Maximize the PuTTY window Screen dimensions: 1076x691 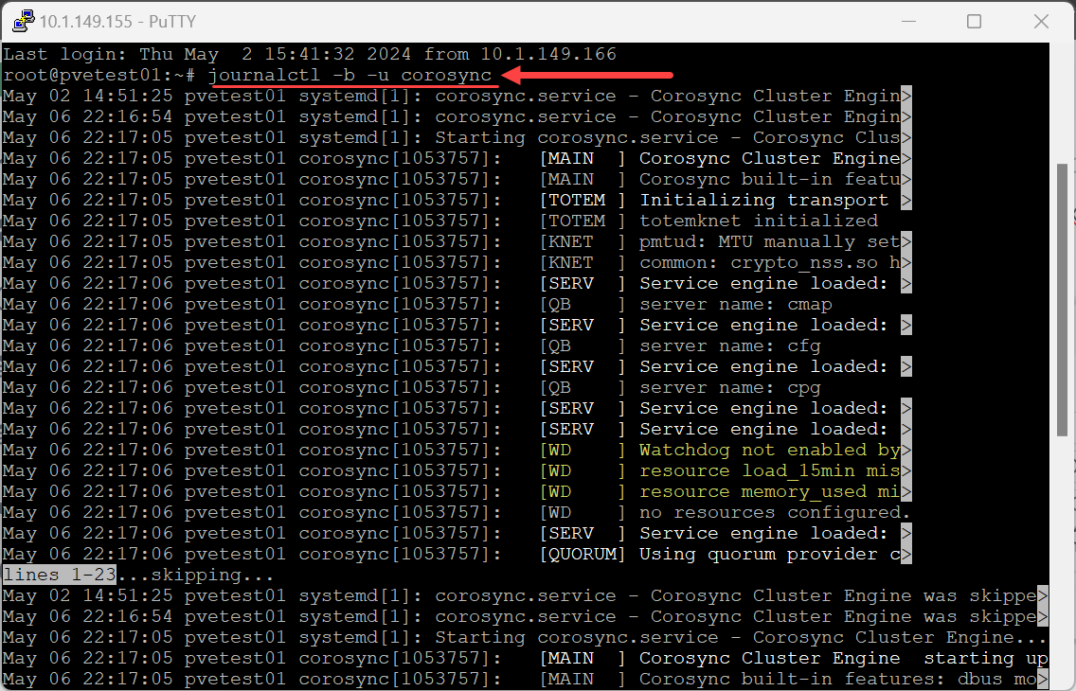[974, 21]
